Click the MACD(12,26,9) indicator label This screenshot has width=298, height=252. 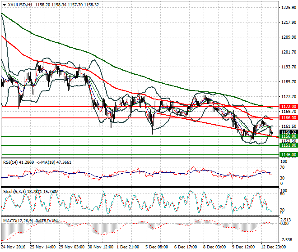18,221
